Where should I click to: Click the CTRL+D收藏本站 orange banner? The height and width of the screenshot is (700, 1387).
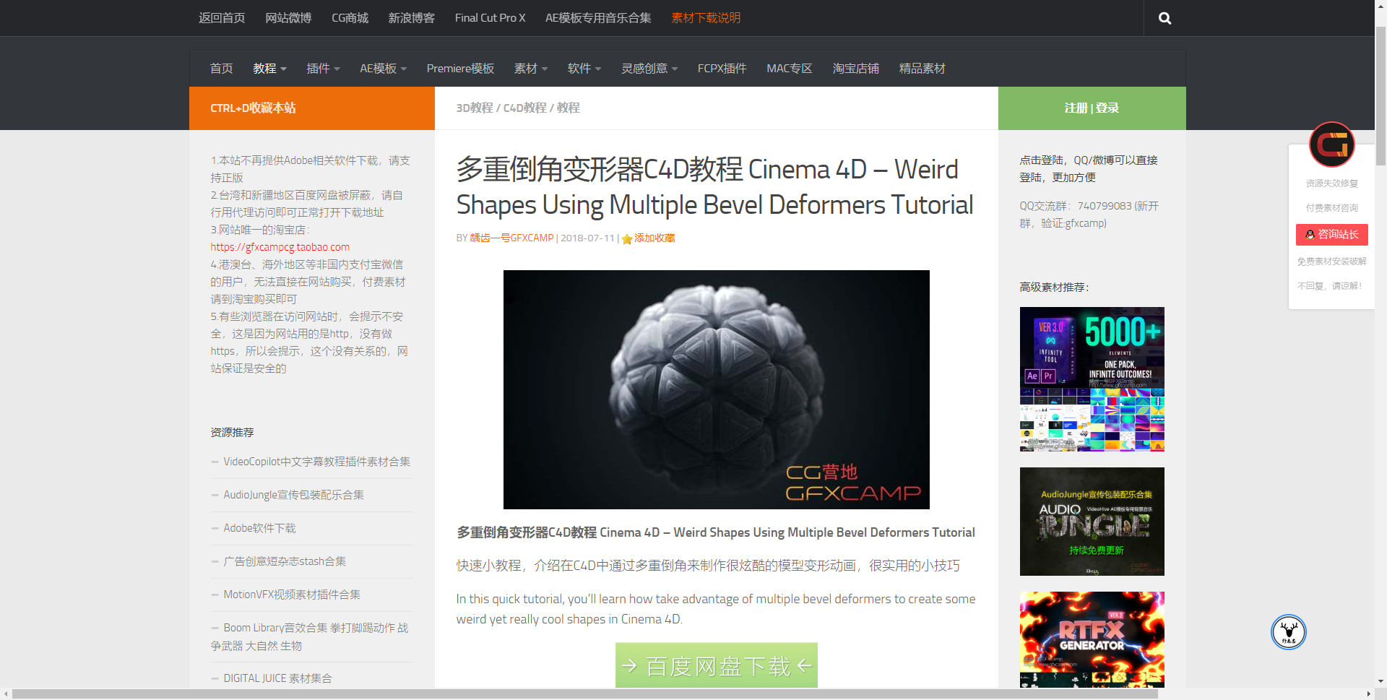tap(312, 108)
